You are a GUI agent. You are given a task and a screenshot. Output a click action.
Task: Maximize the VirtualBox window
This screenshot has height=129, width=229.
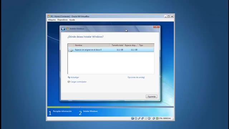click(x=169, y=16)
